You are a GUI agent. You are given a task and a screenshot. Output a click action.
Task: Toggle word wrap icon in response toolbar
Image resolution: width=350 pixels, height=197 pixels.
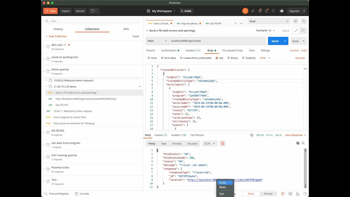click(222, 143)
